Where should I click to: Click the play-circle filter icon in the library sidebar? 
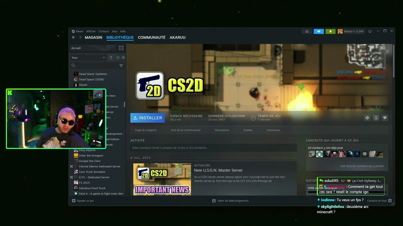tap(123, 57)
